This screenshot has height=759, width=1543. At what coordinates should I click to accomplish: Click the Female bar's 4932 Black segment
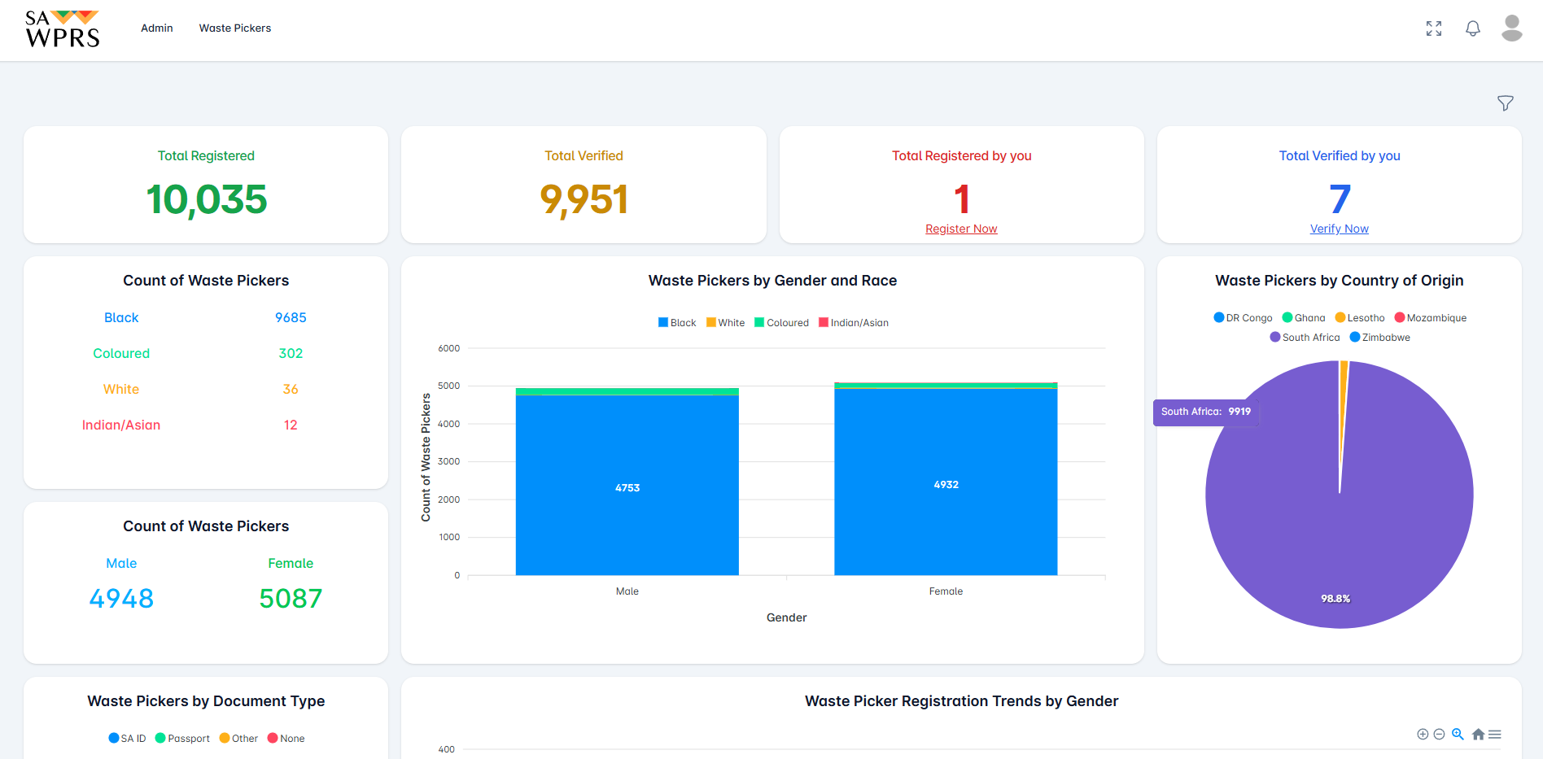946,482
